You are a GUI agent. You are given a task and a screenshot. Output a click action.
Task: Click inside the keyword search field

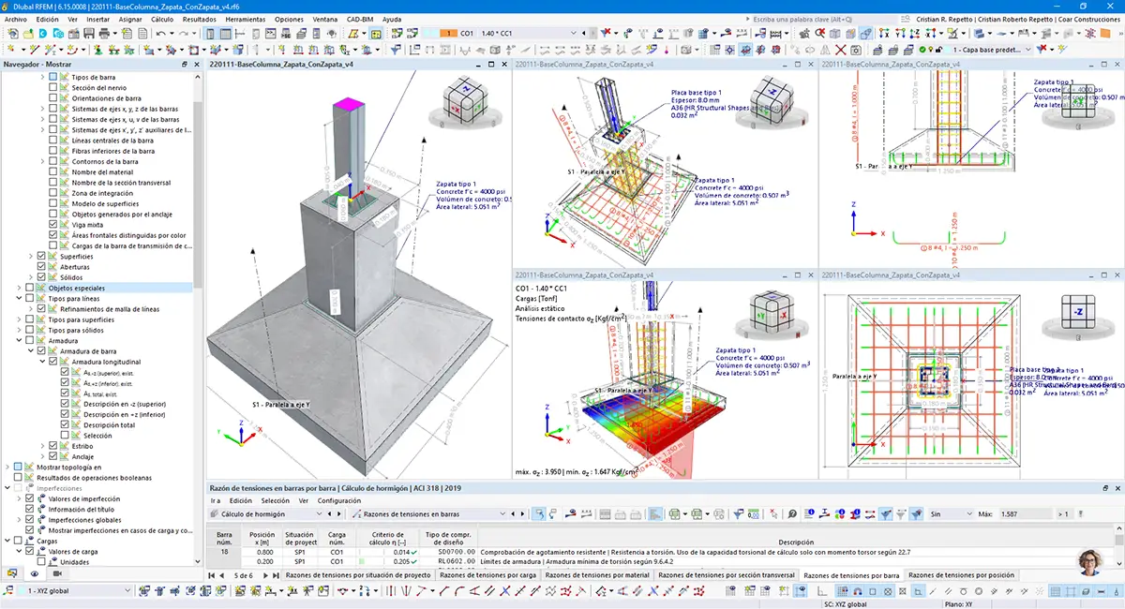click(x=824, y=19)
